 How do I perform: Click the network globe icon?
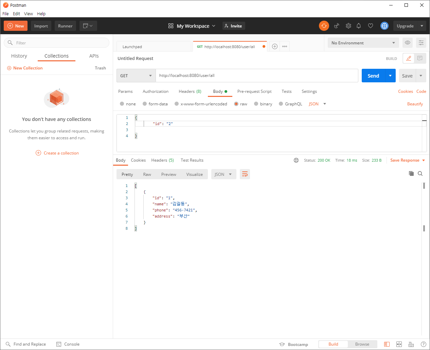coord(296,160)
